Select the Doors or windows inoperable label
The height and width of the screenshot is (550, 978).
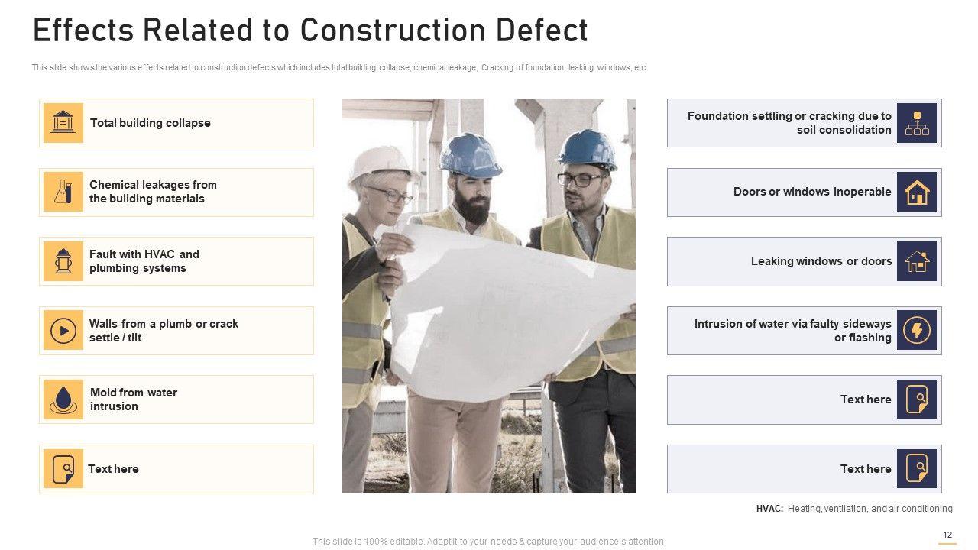811,192
